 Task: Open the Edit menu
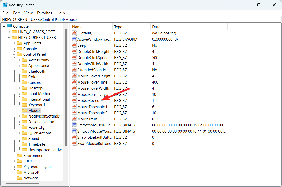click(x=16, y=13)
